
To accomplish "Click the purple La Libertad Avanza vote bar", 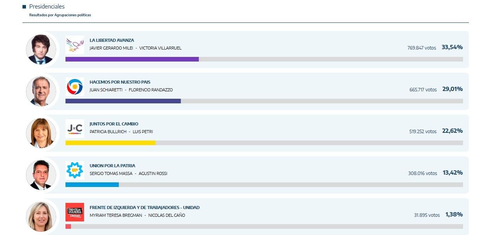I will (x=132, y=59).
